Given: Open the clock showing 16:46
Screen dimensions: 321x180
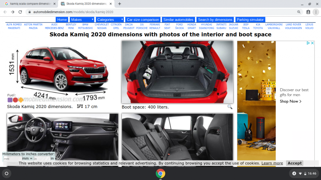Looking at the screenshot, I should pos(312,174).
